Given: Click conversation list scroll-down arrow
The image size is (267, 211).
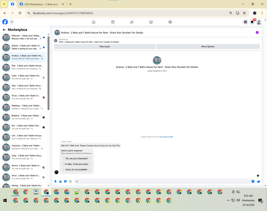Looking at the screenshot, I should (x=49, y=185).
